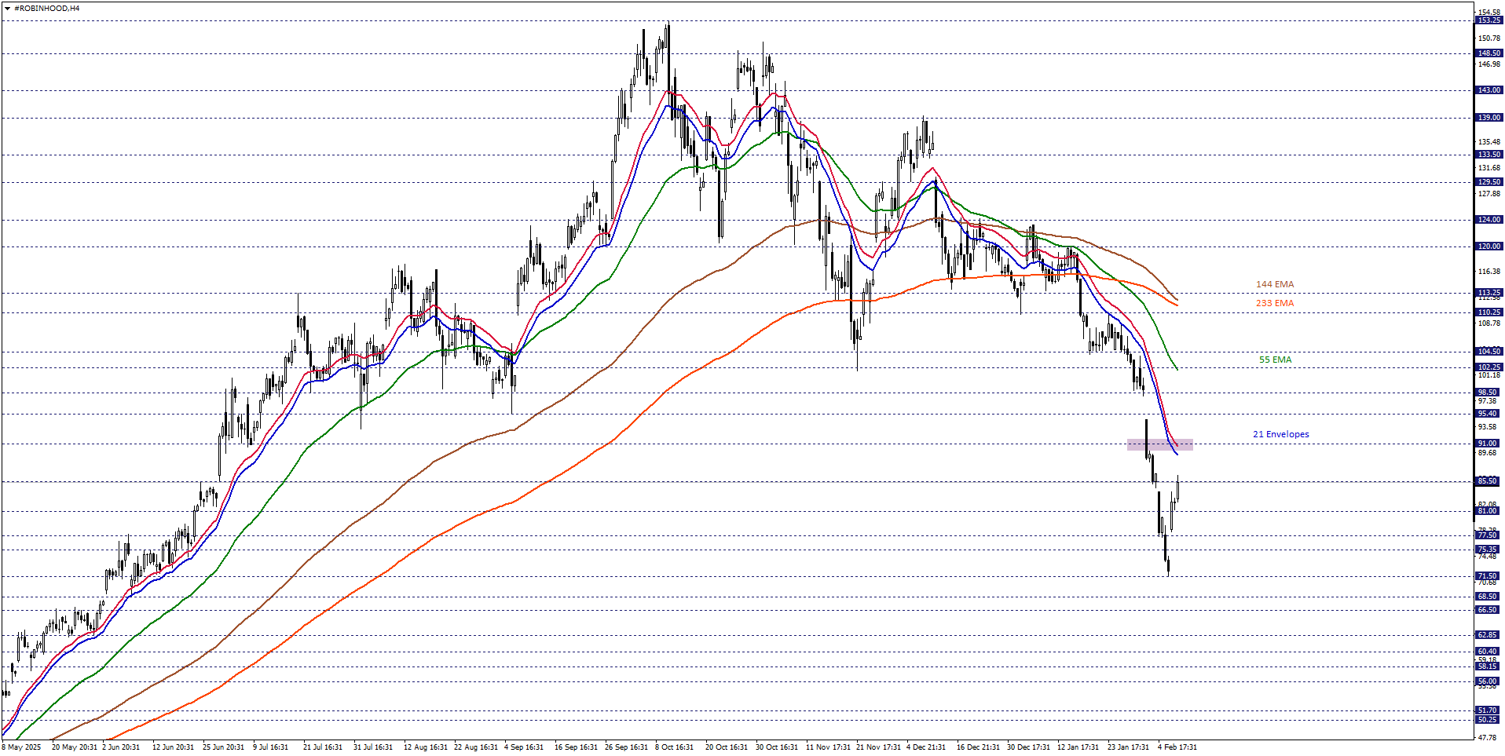
Task: Select the 144 EMA text label
Action: tap(1274, 284)
